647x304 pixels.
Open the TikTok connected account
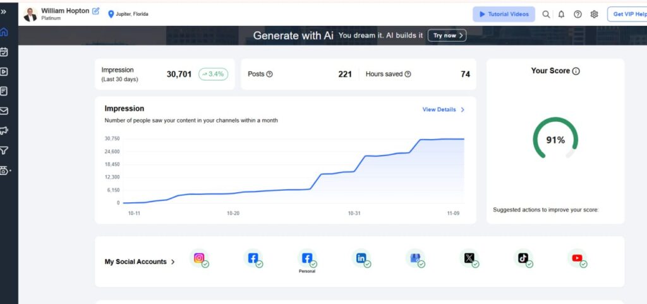[x=523, y=258]
